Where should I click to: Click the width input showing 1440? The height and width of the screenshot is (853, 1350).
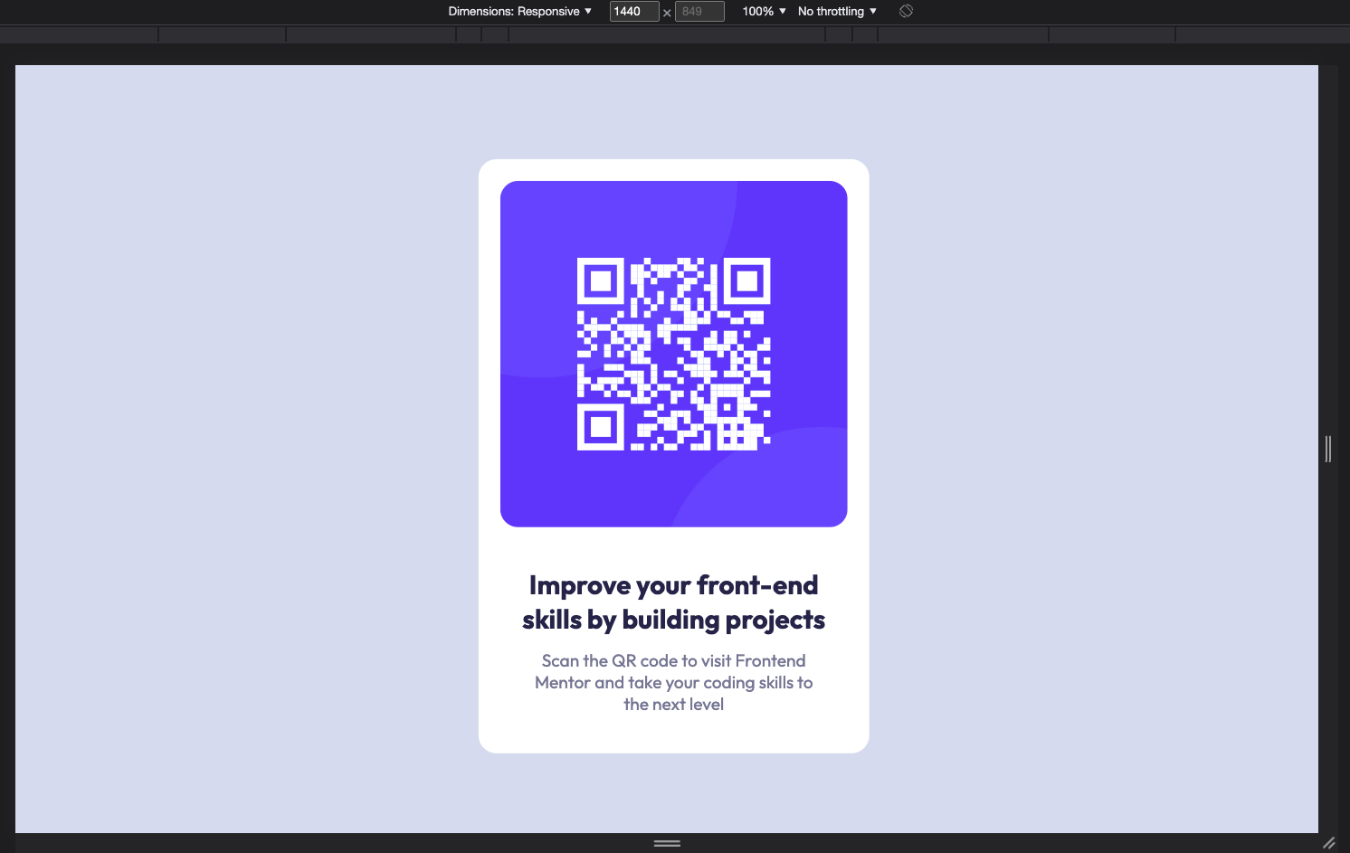point(634,11)
